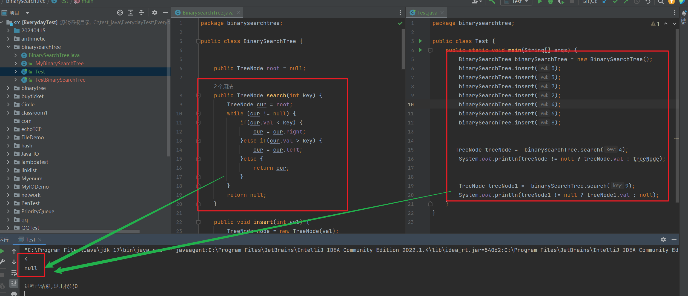Open the '2 个用法' usages link
This screenshot has height=296, width=688.
(223, 87)
